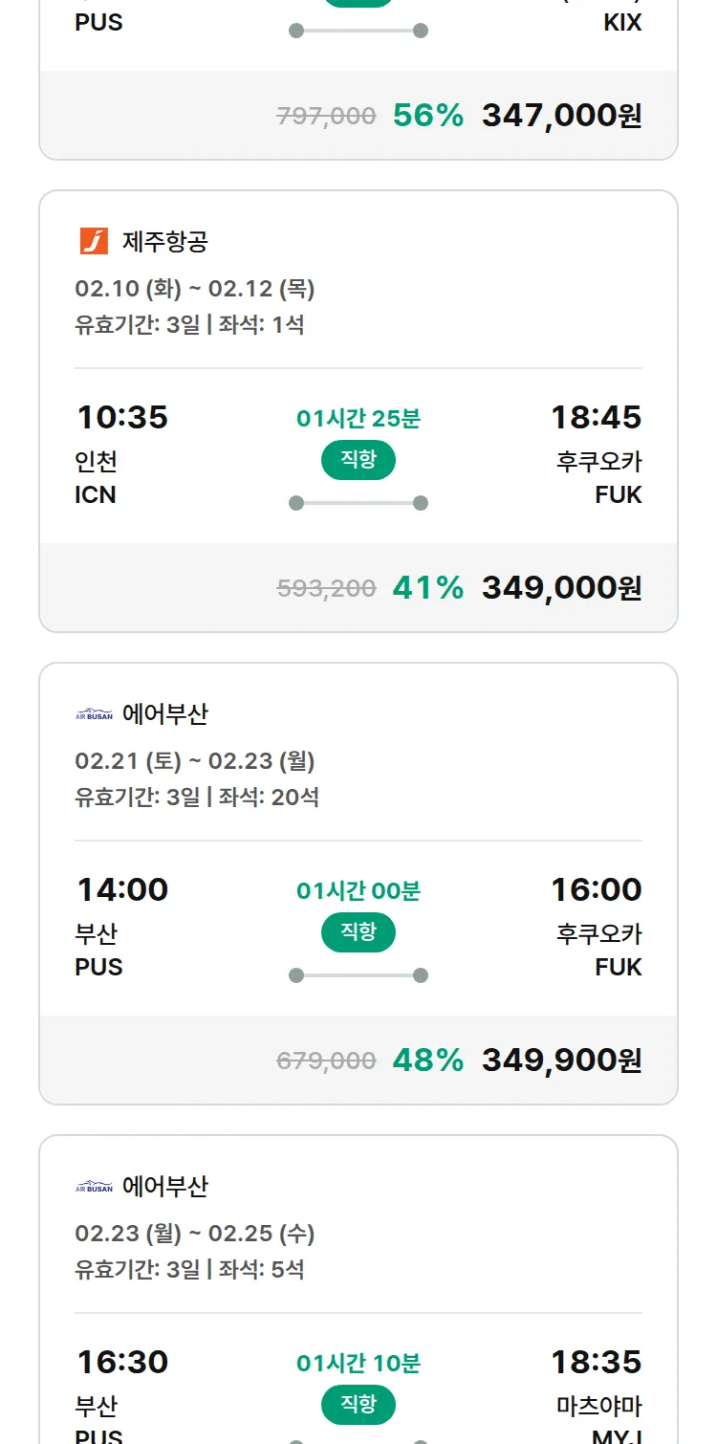Click the 직항 badge on 16:30 Busan flight
The image size is (717, 1444).
coord(358,1405)
